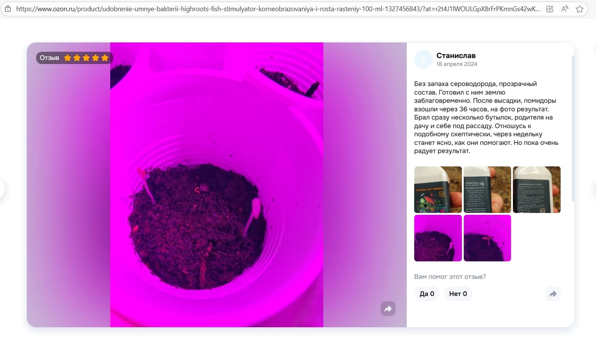Click the review panel scrollbar
596x344 pixels.
click(573, 128)
